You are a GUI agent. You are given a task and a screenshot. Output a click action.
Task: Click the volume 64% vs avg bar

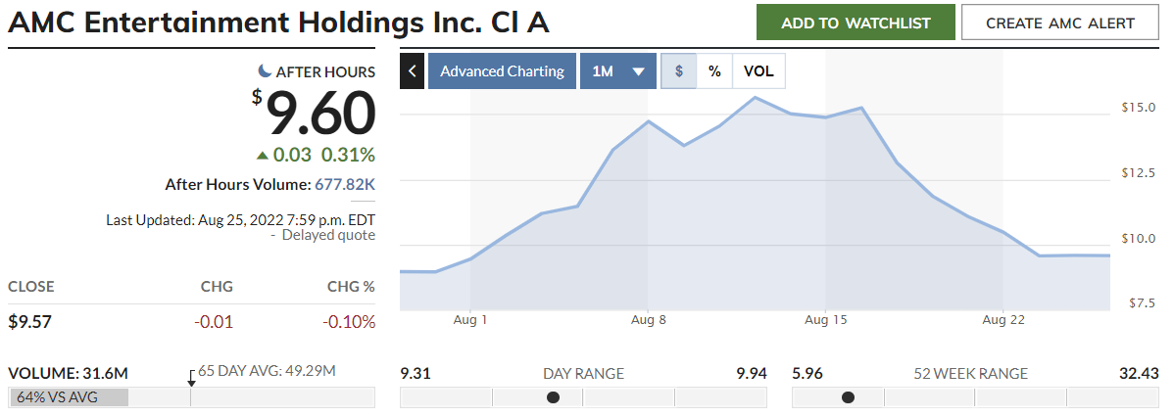69,397
